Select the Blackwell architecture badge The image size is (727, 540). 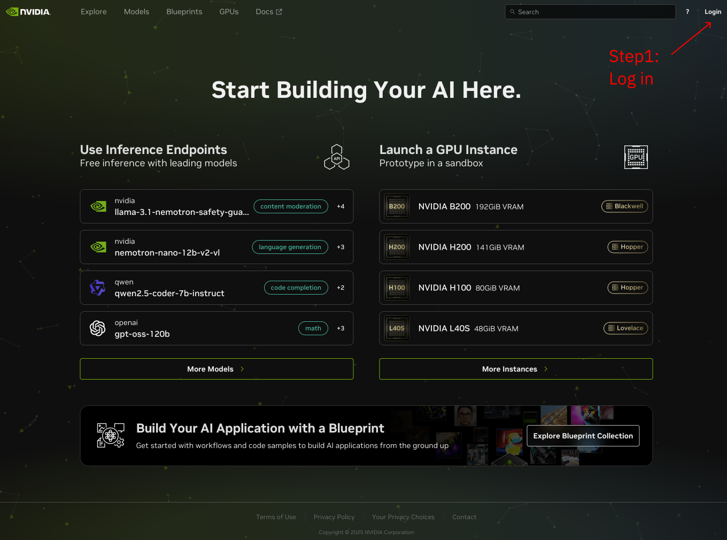click(x=624, y=206)
